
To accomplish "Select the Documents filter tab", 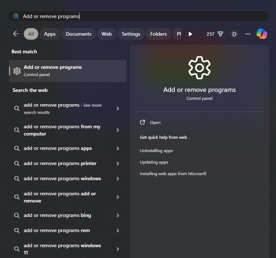I will (x=79, y=34).
